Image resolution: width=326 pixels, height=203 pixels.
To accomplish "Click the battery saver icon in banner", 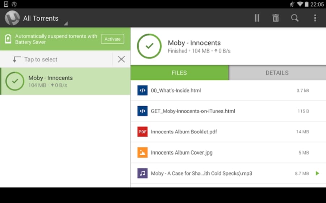I will [8, 39].
